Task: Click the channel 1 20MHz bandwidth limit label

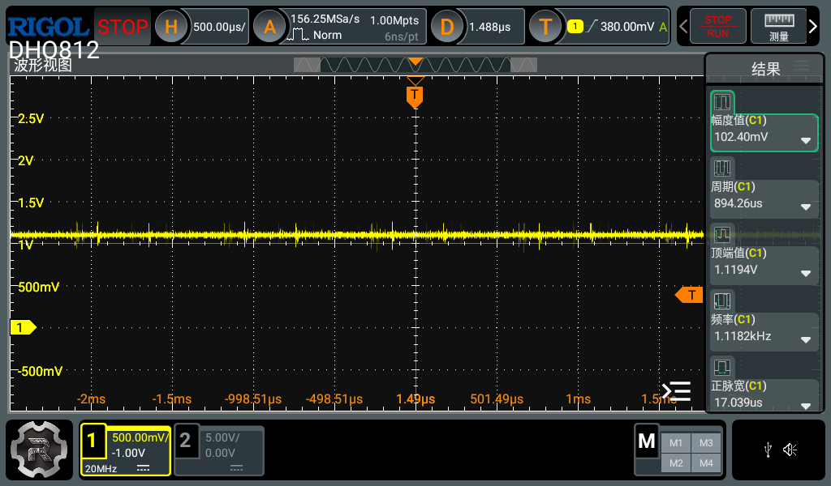Action: [101, 468]
